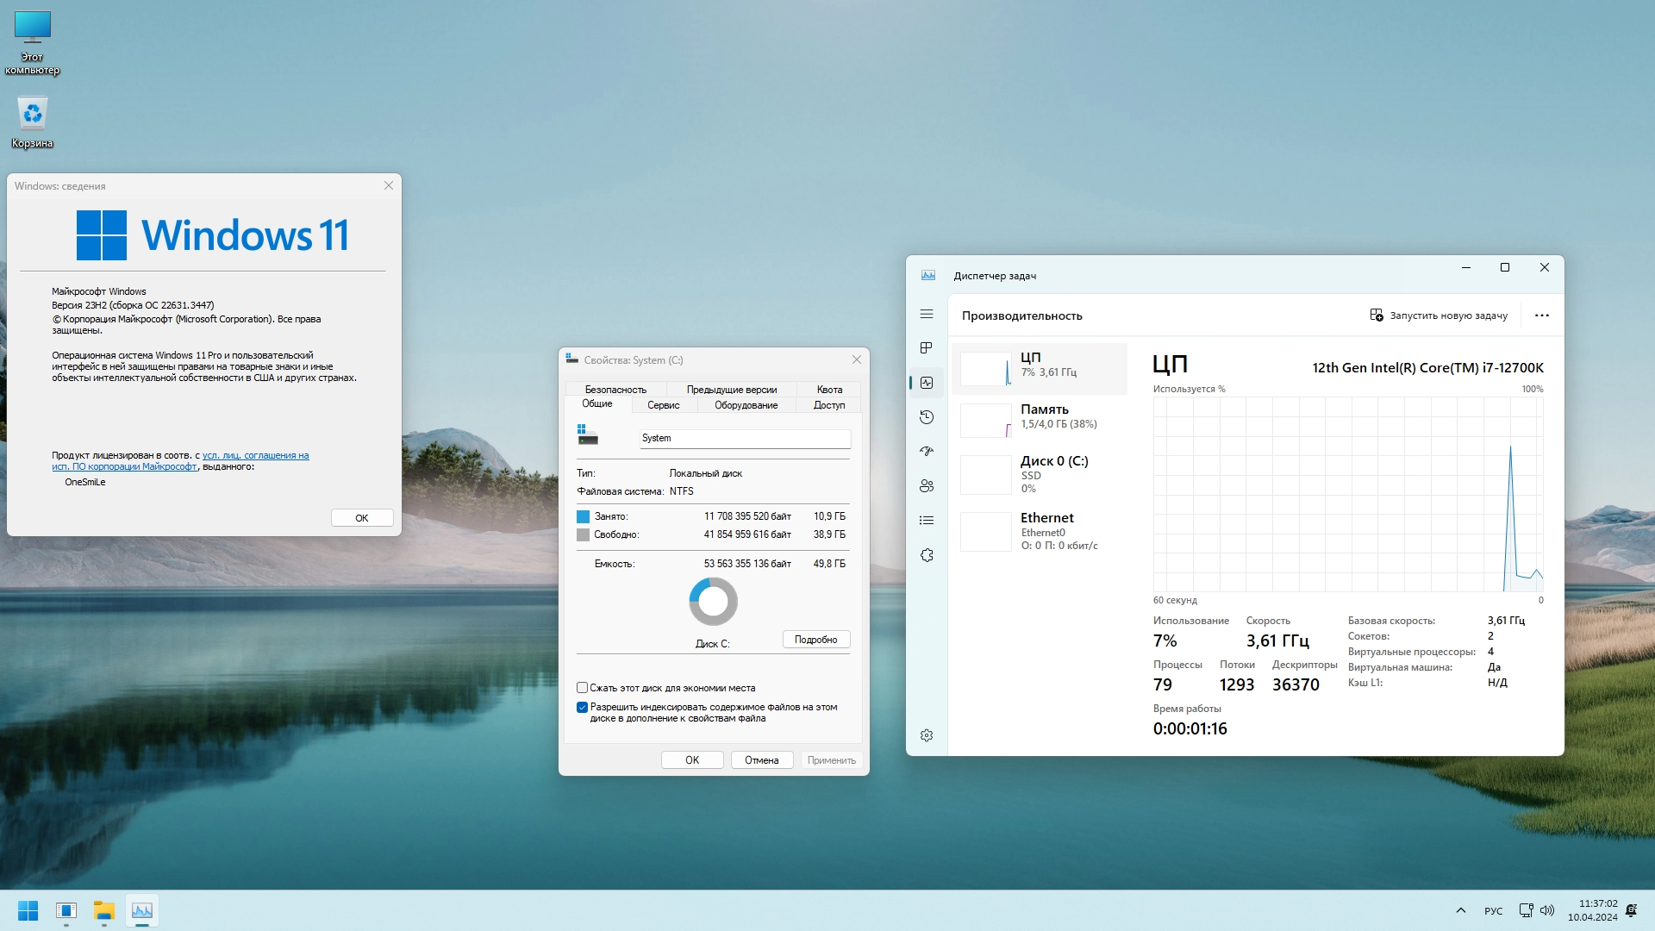Enable compress this drive checkbox

click(x=582, y=688)
